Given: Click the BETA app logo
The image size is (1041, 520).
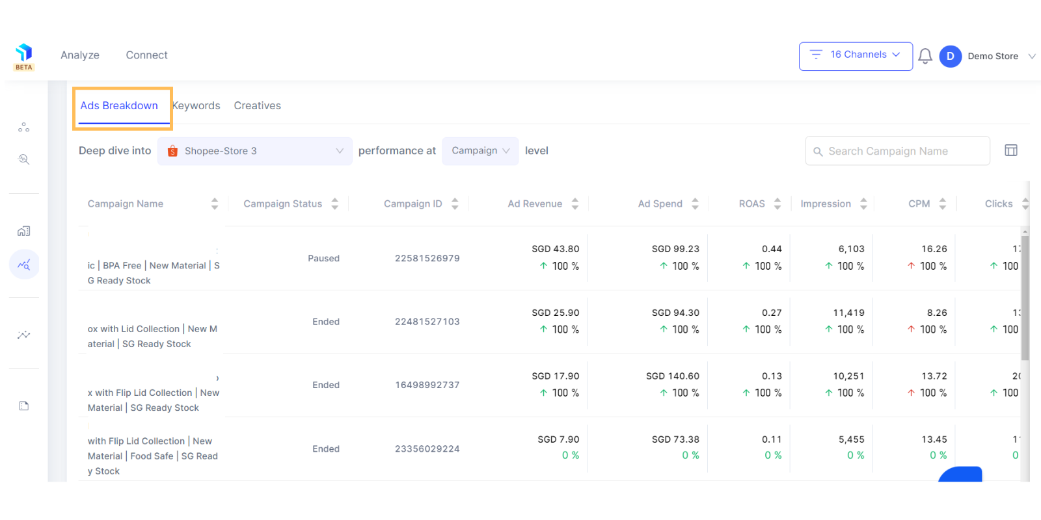Looking at the screenshot, I should [x=24, y=57].
